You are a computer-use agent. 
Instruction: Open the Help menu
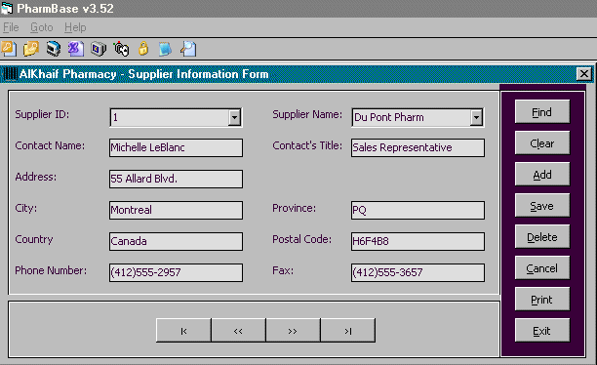pos(75,27)
